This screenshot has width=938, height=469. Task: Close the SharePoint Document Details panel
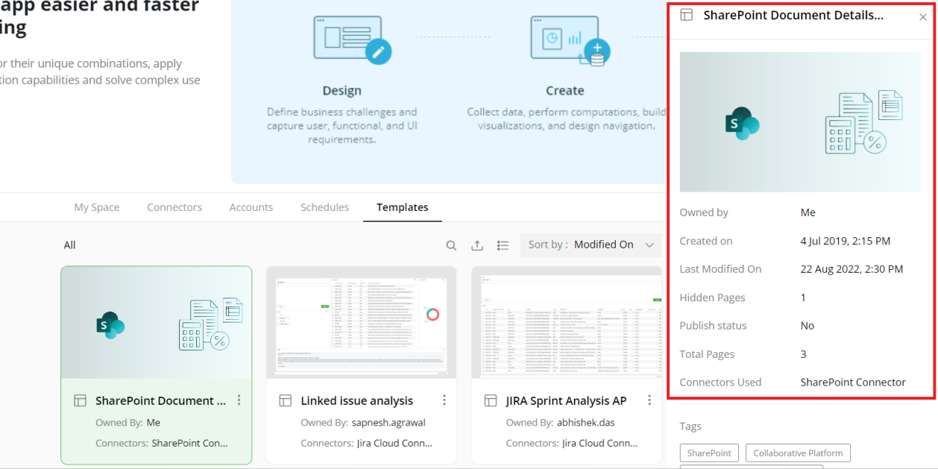[x=923, y=17]
